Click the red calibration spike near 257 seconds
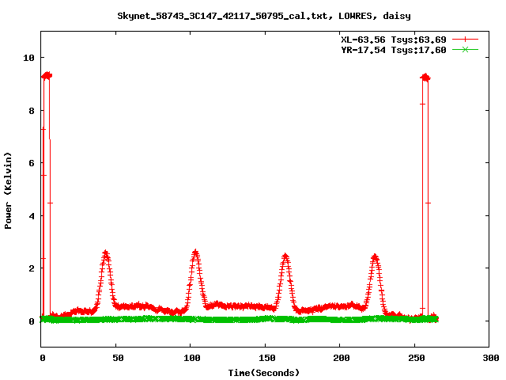The image size is (506, 380). 425,78
